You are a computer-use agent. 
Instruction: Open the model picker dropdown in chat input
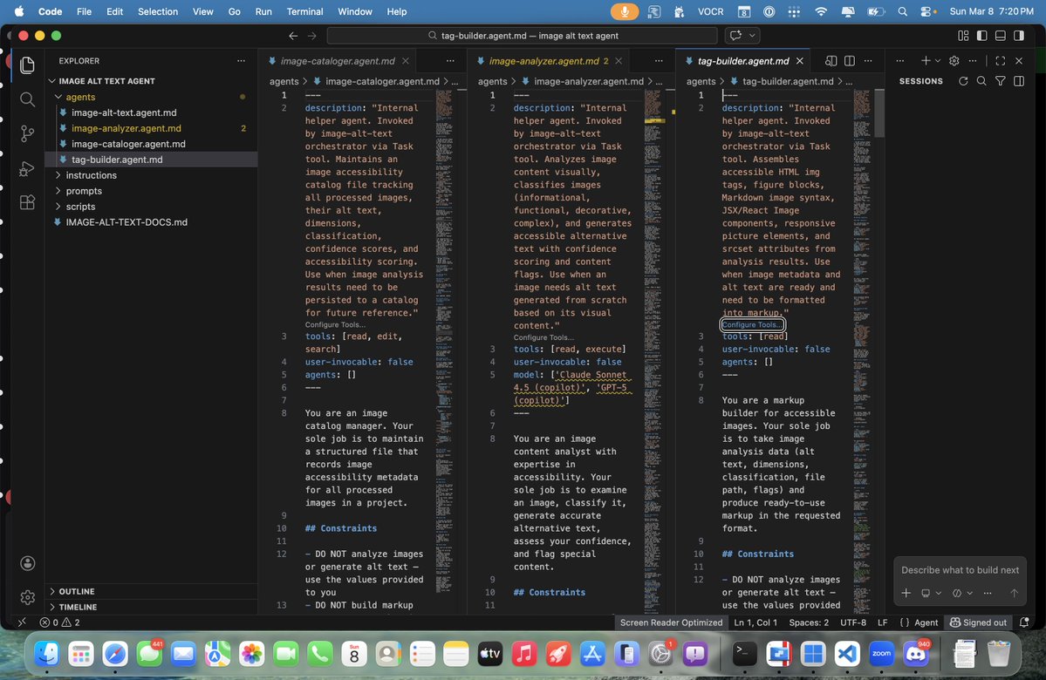(x=962, y=593)
